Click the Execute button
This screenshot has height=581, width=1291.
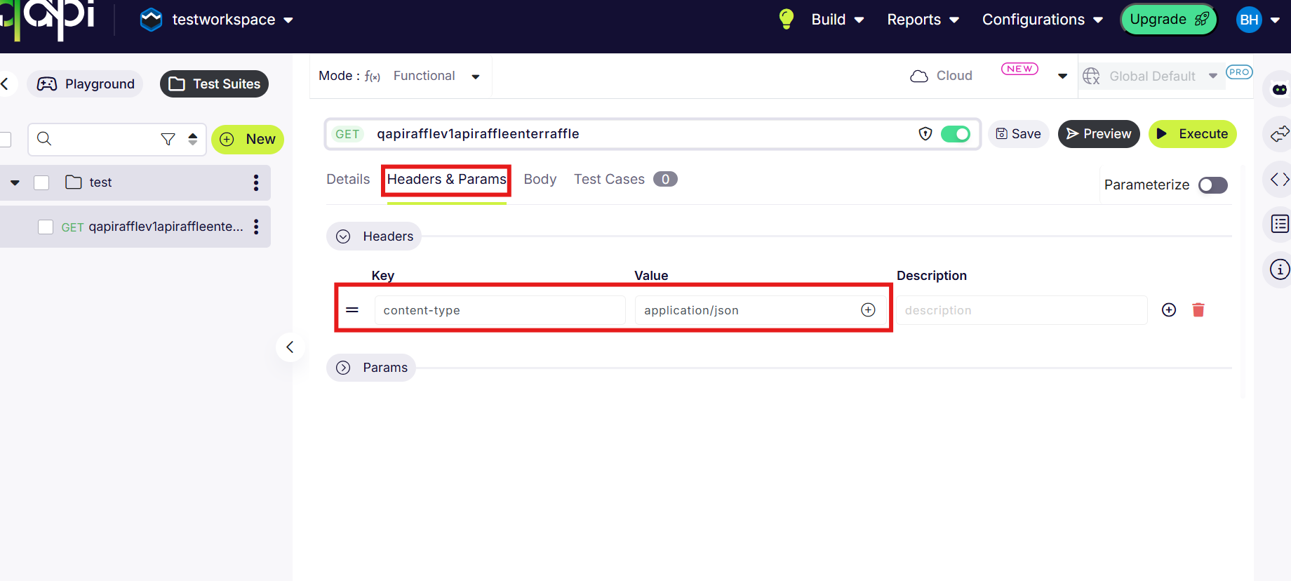coord(1192,134)
